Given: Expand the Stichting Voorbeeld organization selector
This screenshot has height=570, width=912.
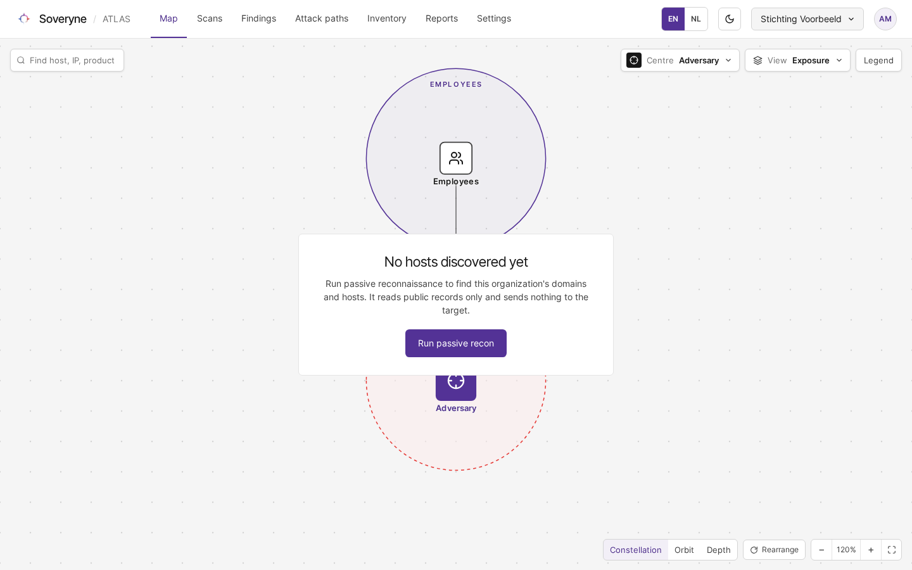Looking at the screenshot, I should [807, 19].
